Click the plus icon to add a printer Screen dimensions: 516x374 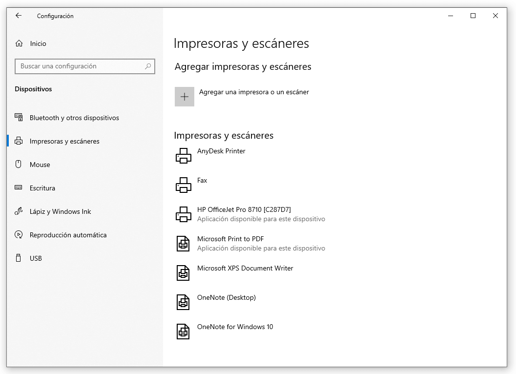(x=185, y=97)
